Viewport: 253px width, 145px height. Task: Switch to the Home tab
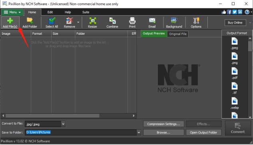[32, 12]
